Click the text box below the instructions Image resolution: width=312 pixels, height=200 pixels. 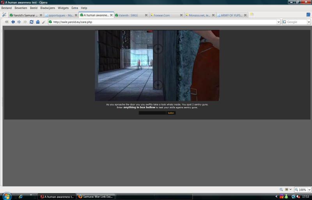tap(152, 113)
